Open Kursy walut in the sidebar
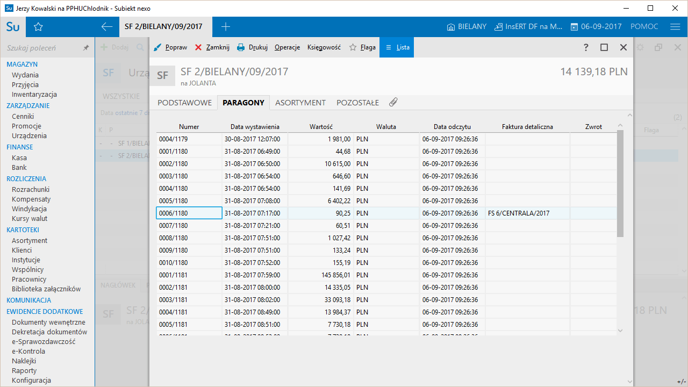688x387 pixels. point(30,219)
